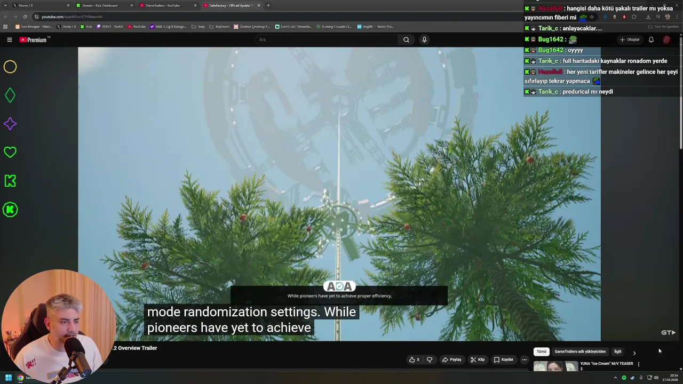Screen dimensions: 683x384
Task: Open Chrome from the taskbar
Action: [x=20, y=378]
